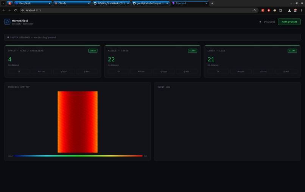Image resolution: width=305 pixels, height=192 pixels.
Task: Close the DeepSeek tab
Action: [x=50, y=3]
